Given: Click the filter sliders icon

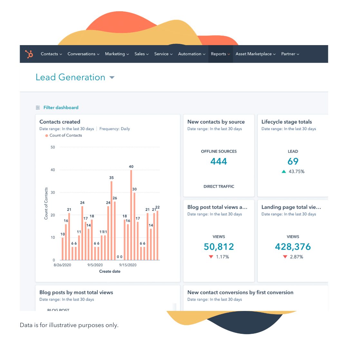Looking at the screenshot, I should coord(38,108).
